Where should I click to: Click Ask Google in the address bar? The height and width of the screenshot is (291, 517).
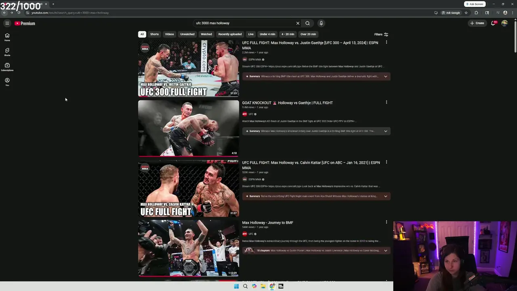451,13
